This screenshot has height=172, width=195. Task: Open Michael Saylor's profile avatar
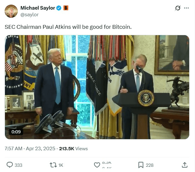click(x=11, y=11)
